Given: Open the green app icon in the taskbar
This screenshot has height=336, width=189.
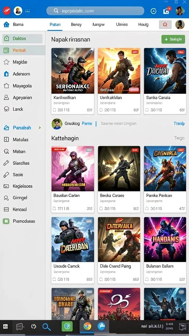Looking at the screenshot, I should (x=67, y=326).
